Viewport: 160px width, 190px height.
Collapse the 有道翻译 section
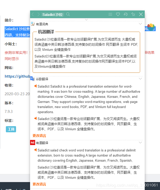140,142
